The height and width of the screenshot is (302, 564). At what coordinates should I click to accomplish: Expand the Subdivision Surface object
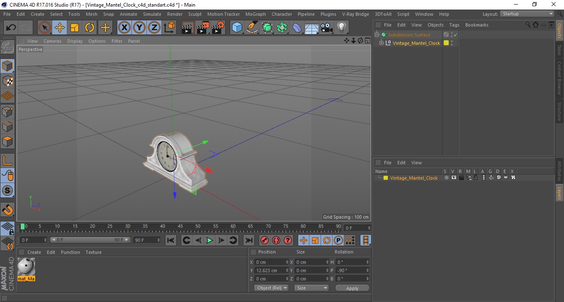tap(377, 35)
